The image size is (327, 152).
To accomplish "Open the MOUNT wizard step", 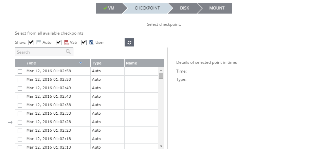I will 216,8.
